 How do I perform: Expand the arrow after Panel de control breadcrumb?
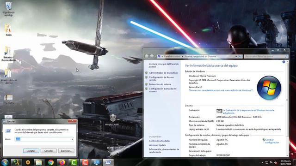tap(182, 56)
